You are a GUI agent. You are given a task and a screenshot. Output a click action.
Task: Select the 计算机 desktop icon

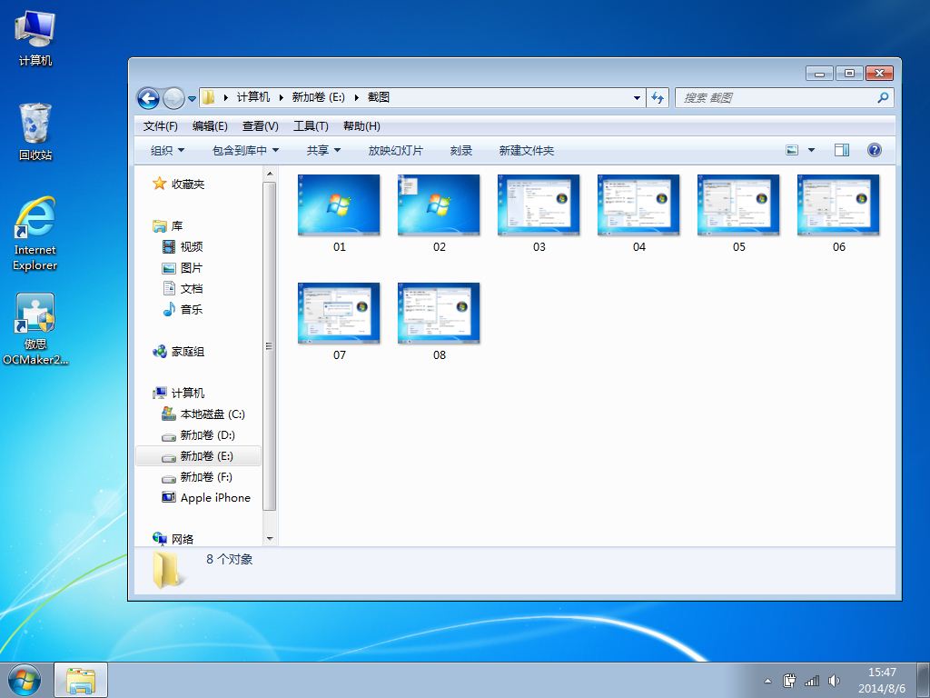click(x=35, y=38)
